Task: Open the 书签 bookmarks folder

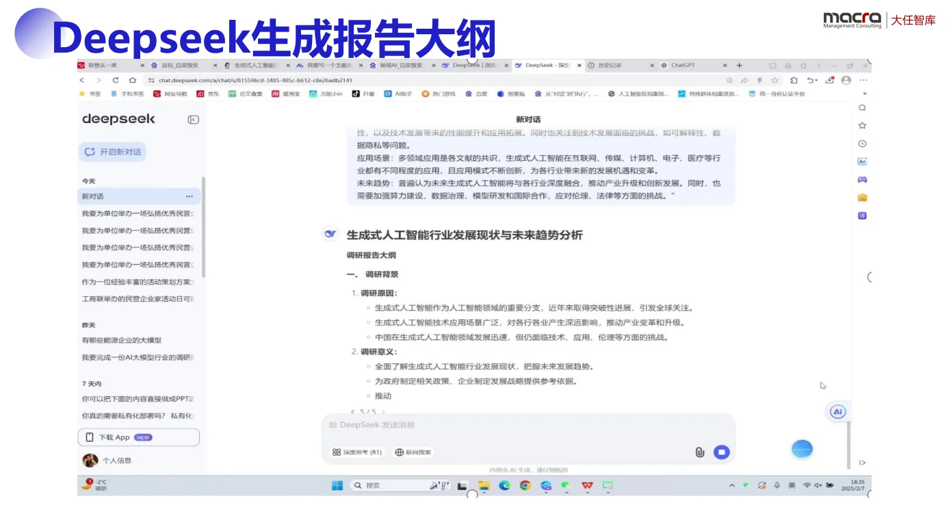Action: pyautogui.click(x=90, y=94)
